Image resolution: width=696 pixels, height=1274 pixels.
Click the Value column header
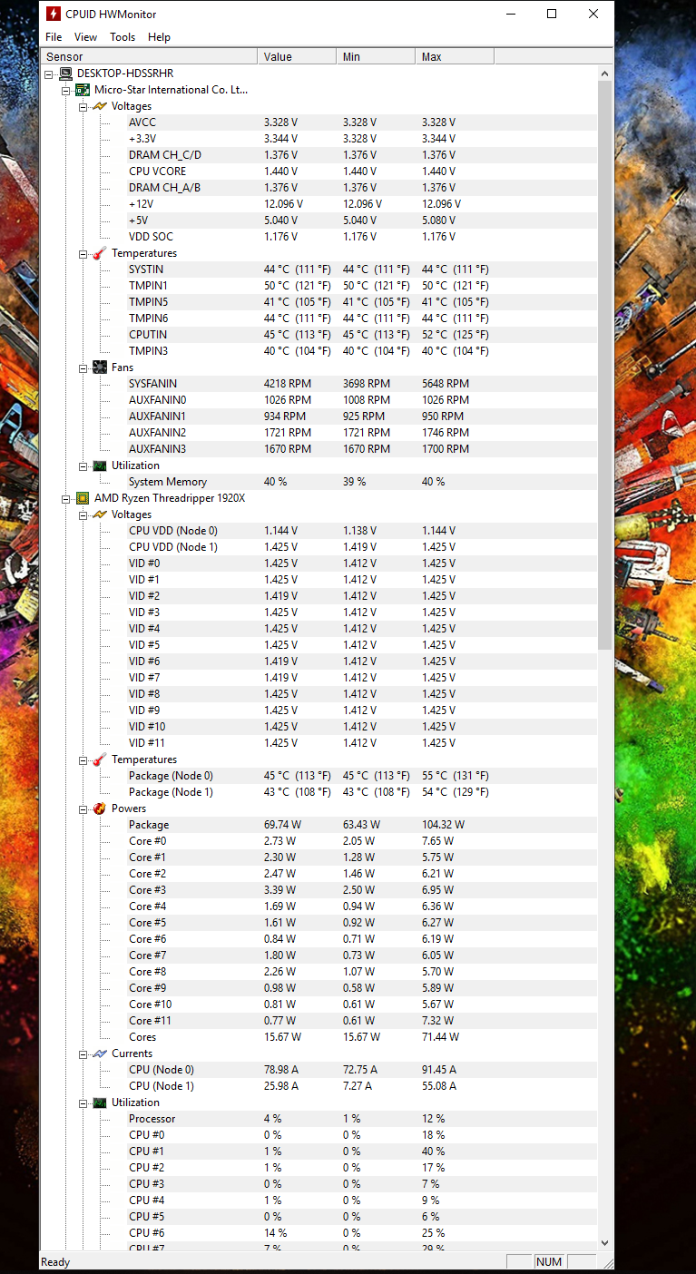coord(297,56)
